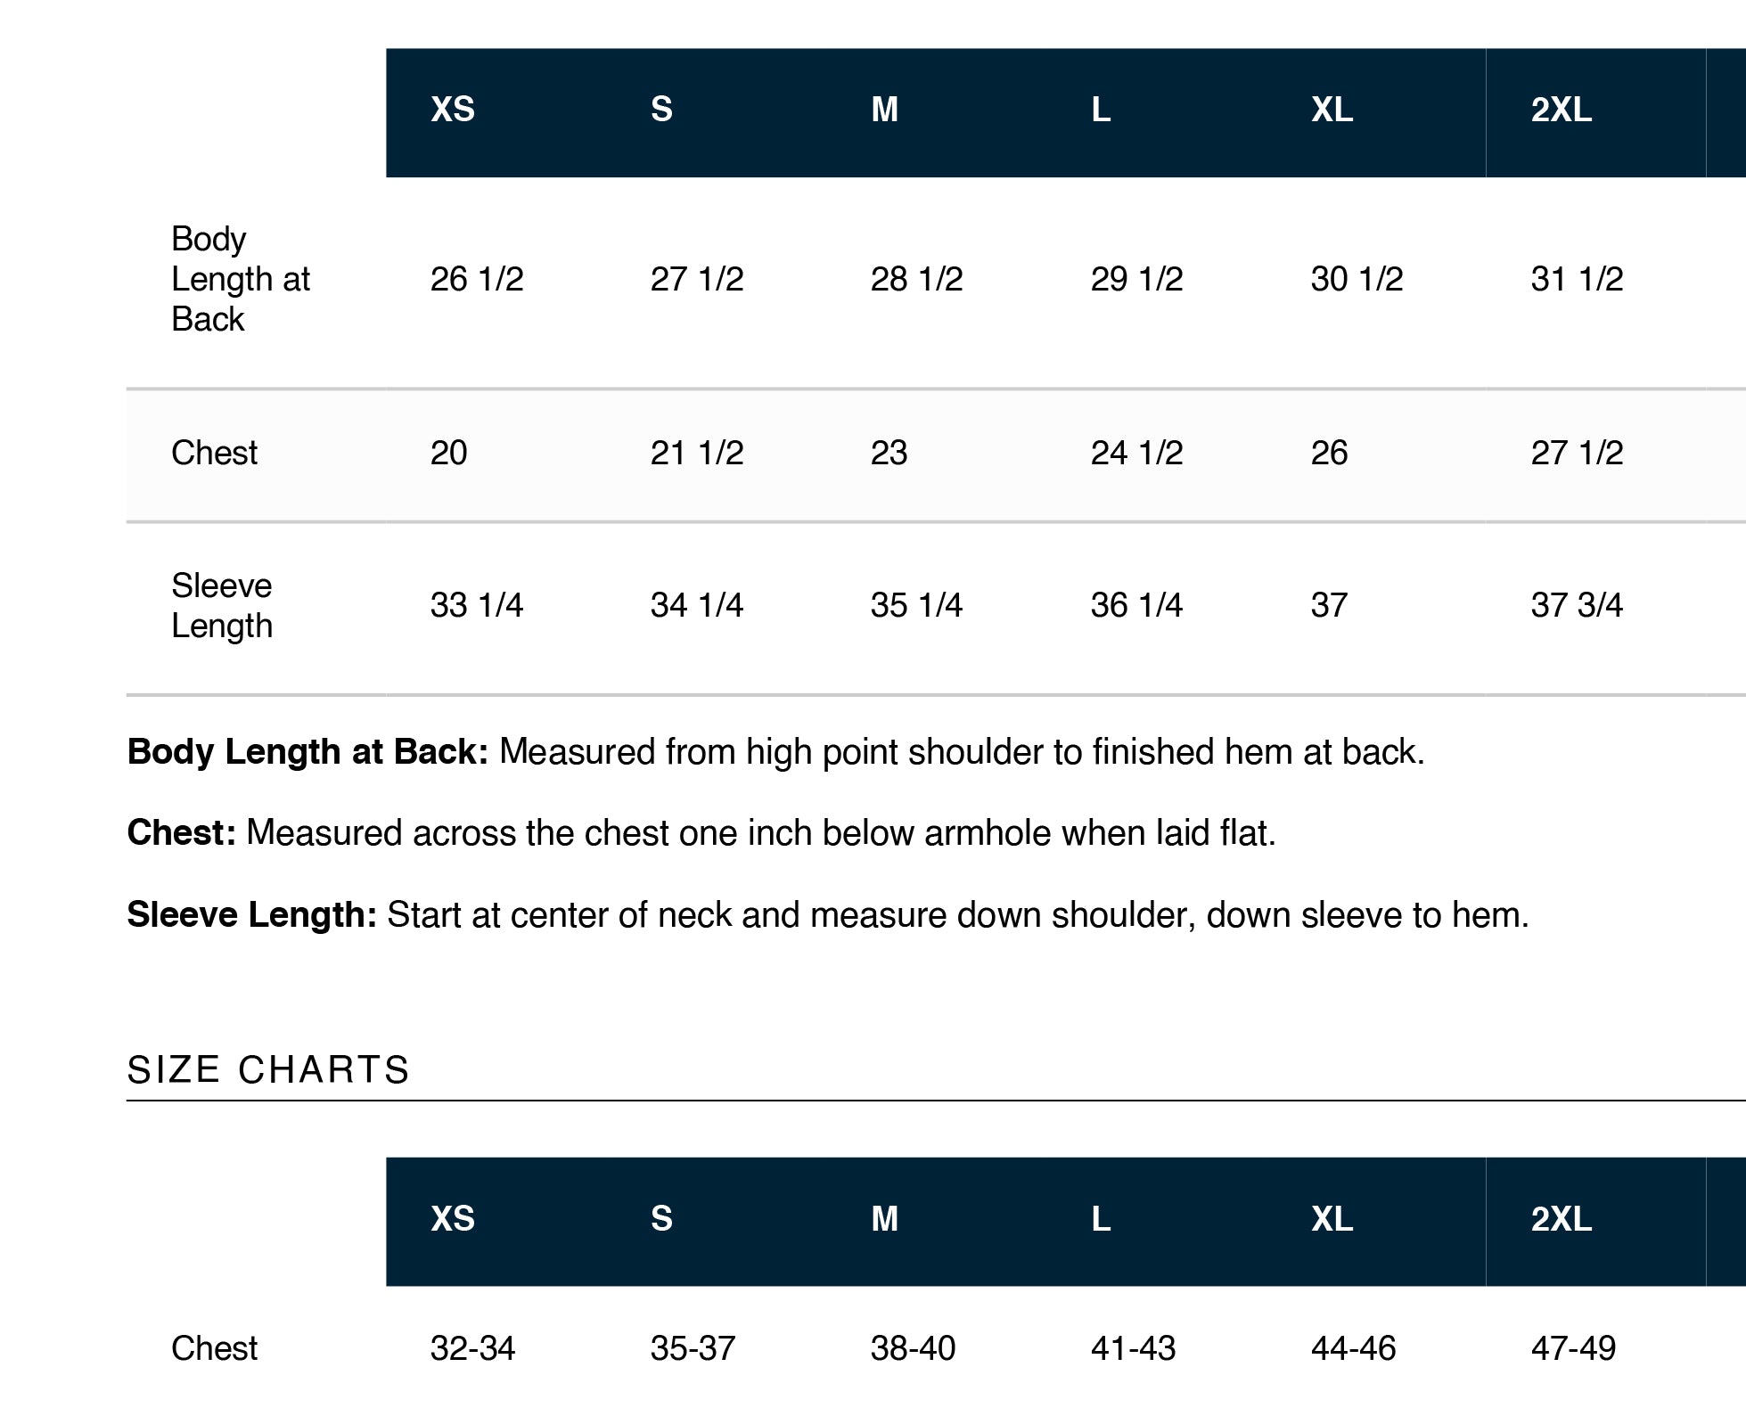Select the 41-43 chest range value

point(1133,1348)
